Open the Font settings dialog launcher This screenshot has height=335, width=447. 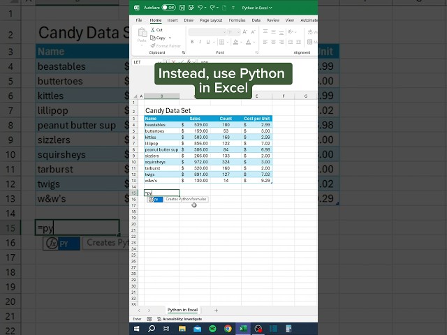pos(256,52)
